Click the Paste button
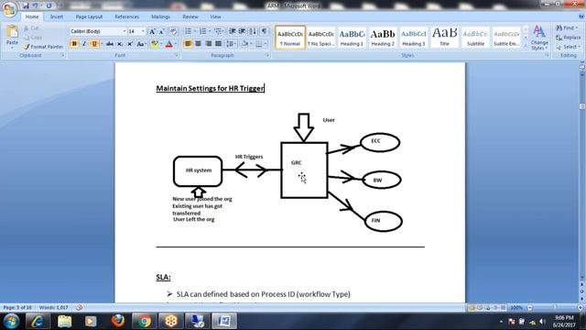Image resolution: width=586 pixels, height=330 pixels. tap(12, 38)
